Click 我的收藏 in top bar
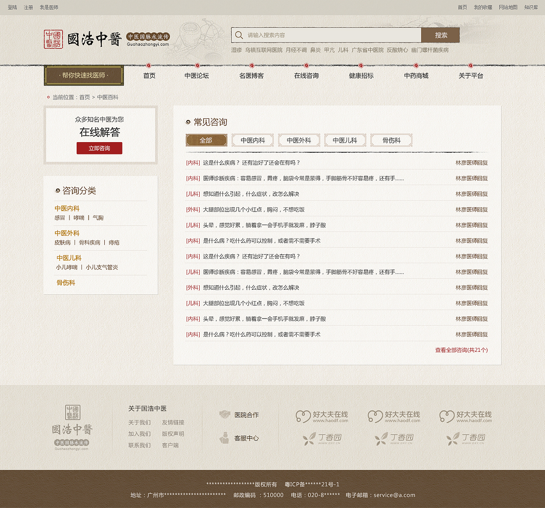Screen dimensions: 545x508 [483, 7]
